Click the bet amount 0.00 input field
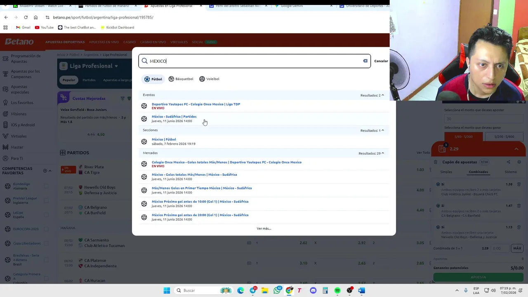 [500, 248]
